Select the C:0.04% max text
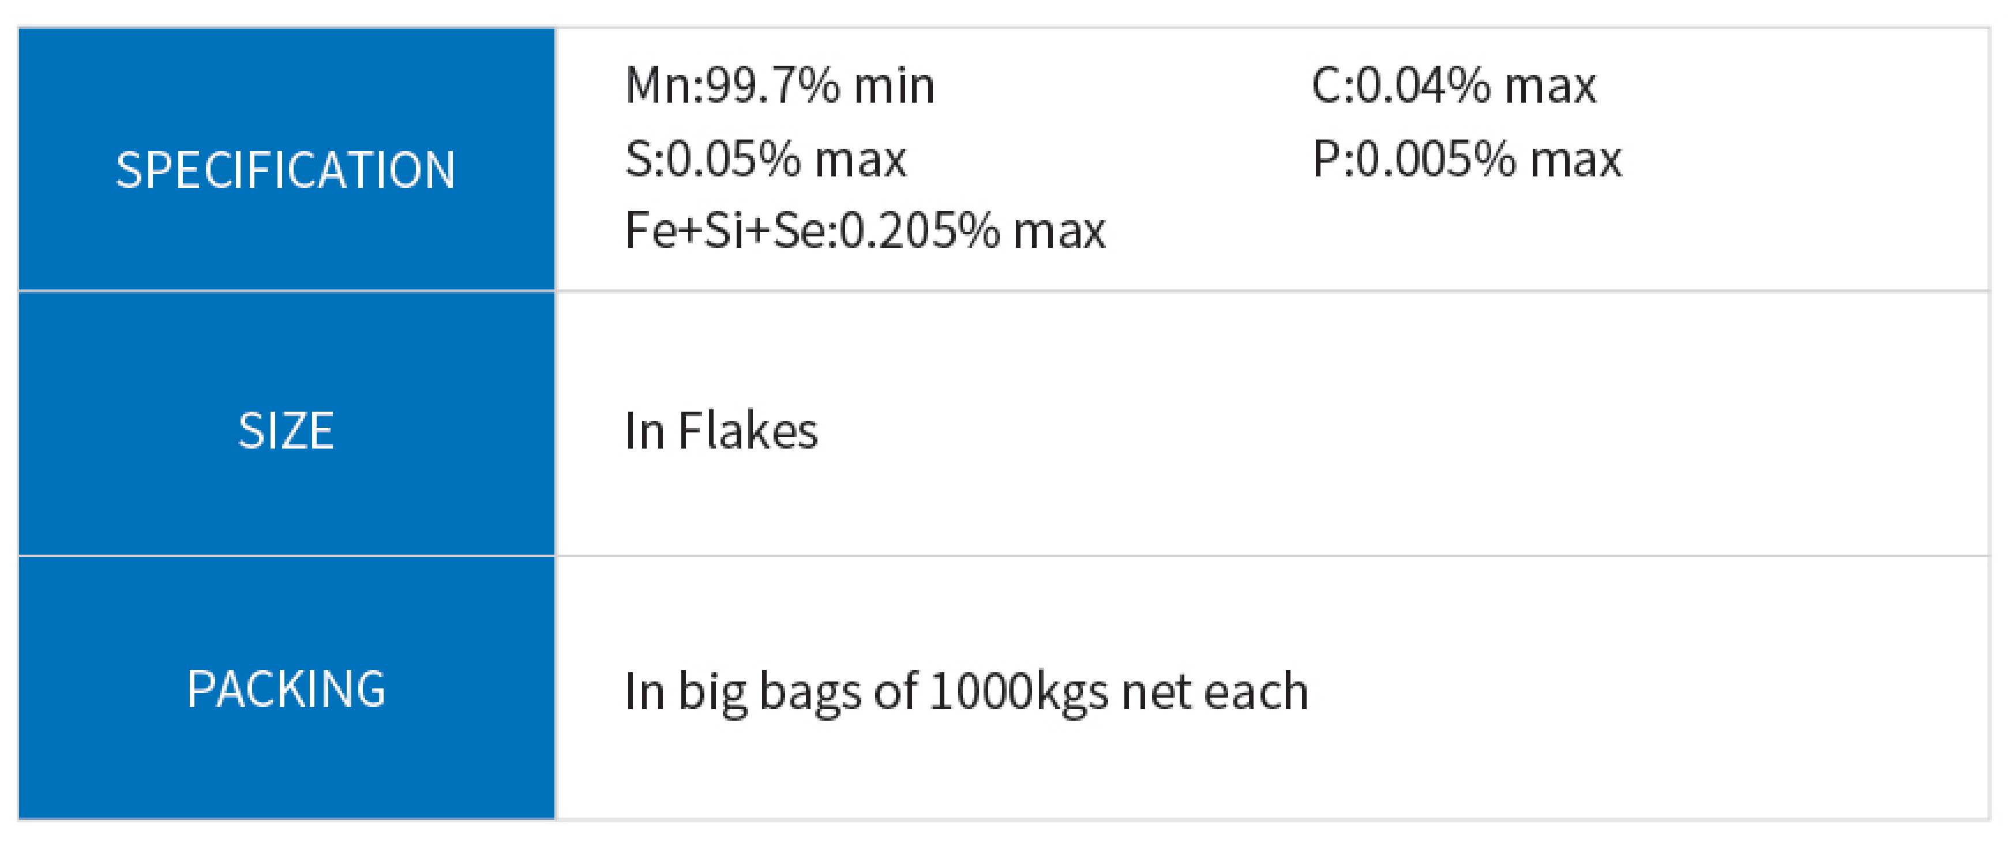Screen dimensions: 2011x851 [1454, 85]
